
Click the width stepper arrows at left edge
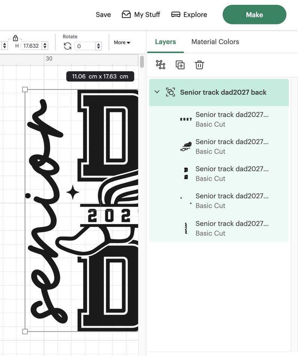4,46
